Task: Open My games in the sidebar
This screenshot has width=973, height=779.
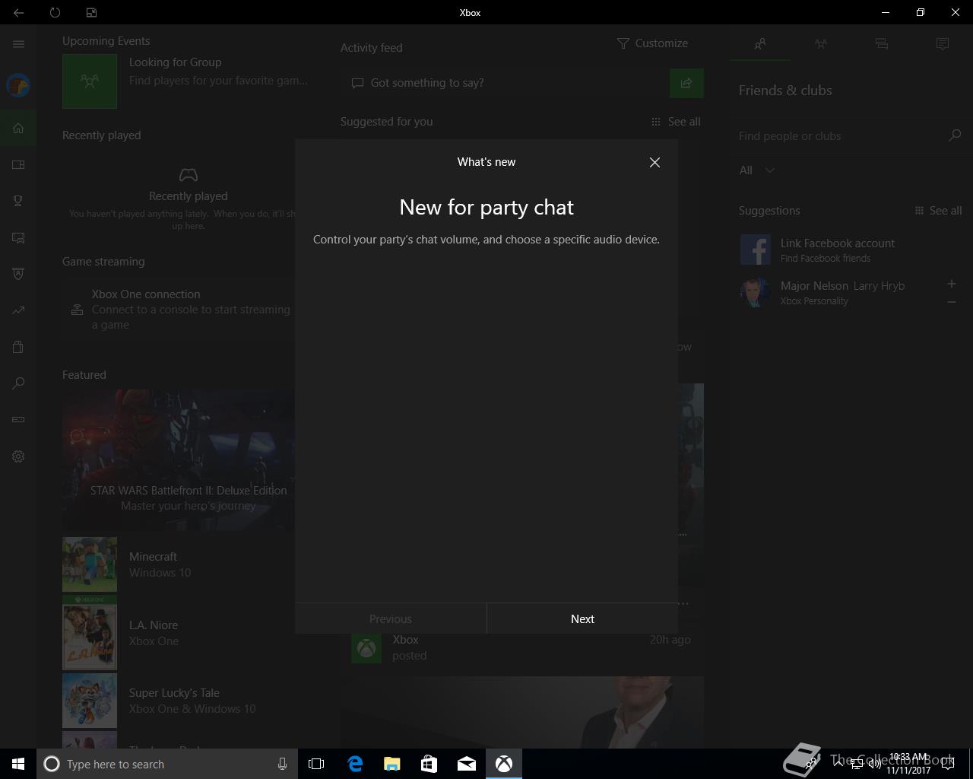Action: 18,164
